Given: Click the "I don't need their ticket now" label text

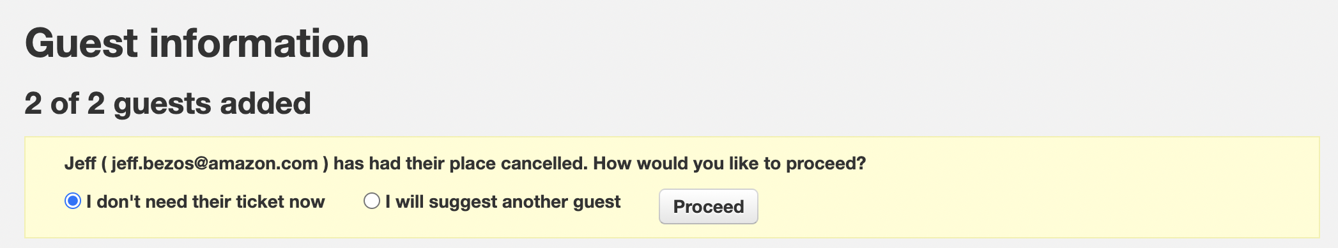Looking at the screenshot, I should (206, 202).
